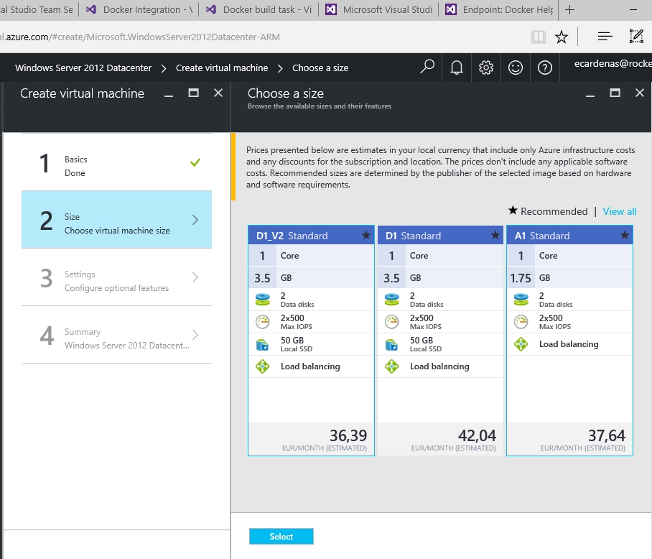Click the Select button
The height and width of the screenshot is (559, 652).
281,536
